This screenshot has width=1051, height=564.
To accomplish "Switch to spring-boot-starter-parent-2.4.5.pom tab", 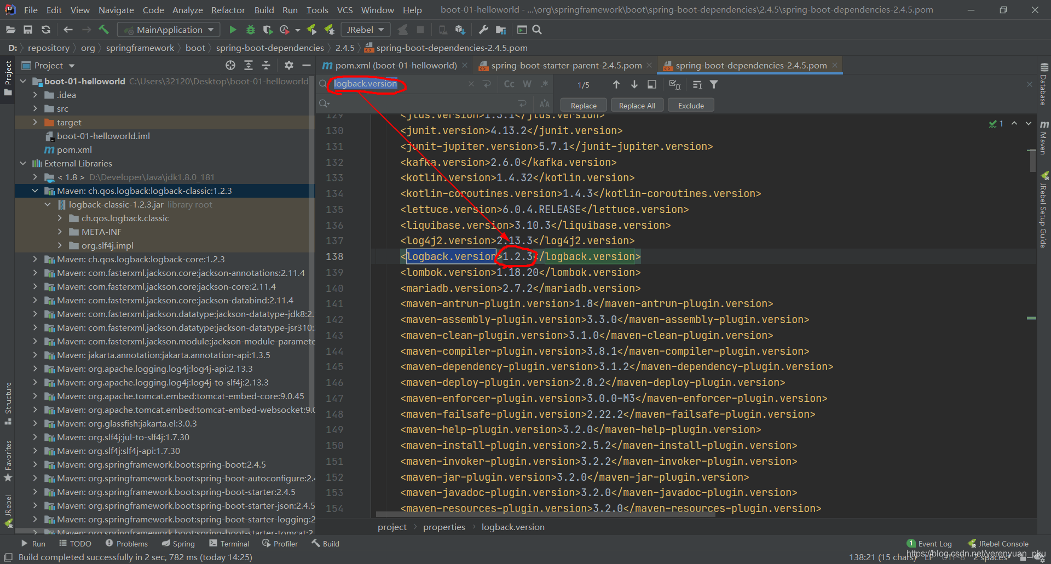I will tap(566, 65).
